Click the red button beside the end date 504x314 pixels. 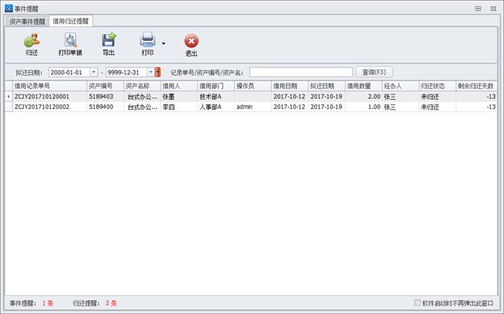pos(158,72)
